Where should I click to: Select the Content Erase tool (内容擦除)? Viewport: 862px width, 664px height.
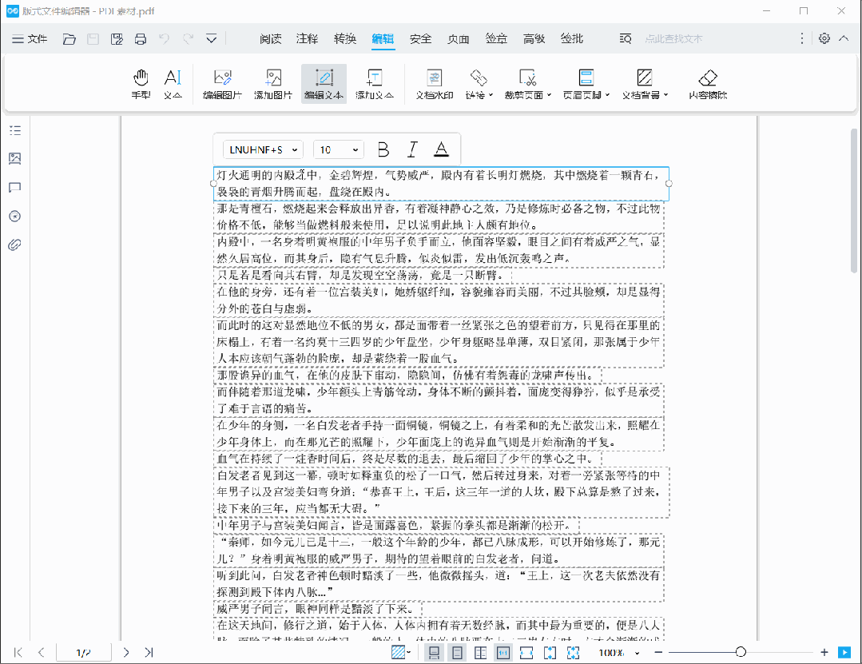click(x=708, y=84)
